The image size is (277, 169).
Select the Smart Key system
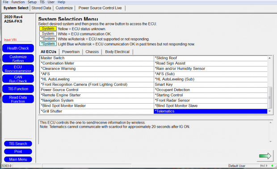[x=210, y=84]
